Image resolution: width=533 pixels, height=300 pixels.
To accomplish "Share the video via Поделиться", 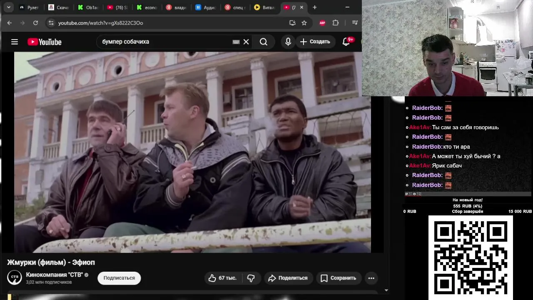I will pyautogui.click(x=288, y=278).
